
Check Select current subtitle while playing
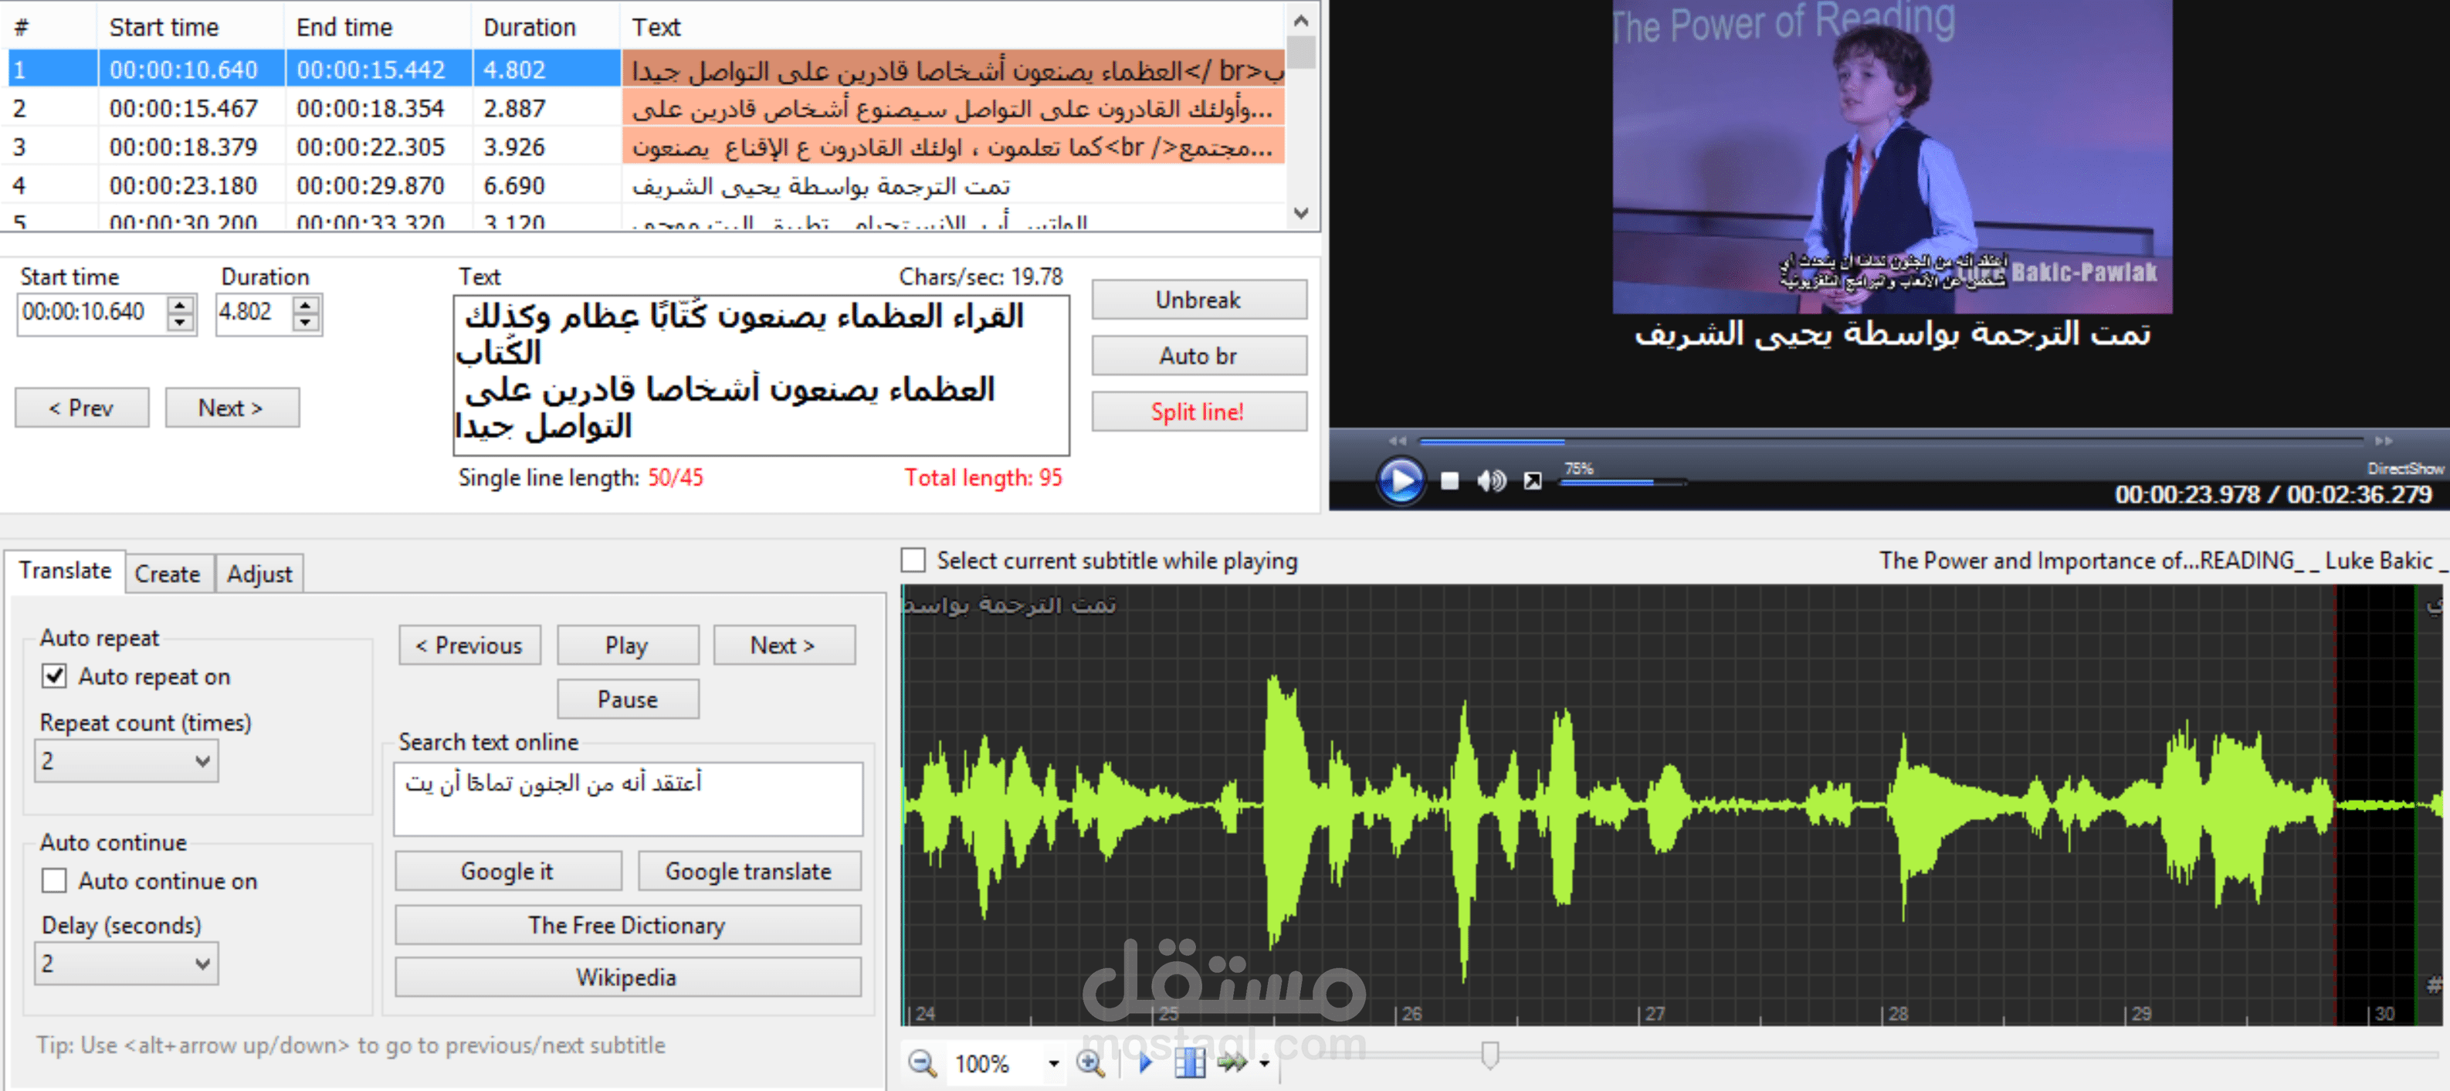[x=913, y=561]
